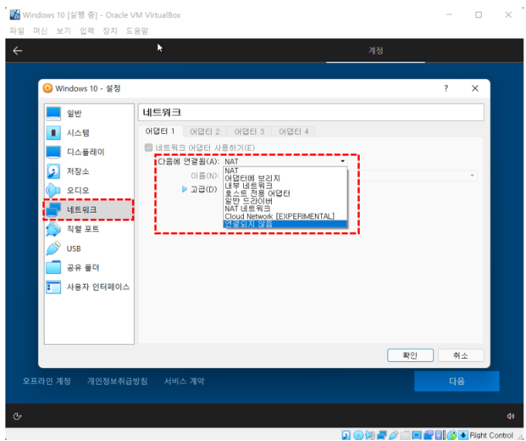The image size is (526, 441).
Task: Click the 서비스 계약 link
Action: click(x=184, y=382)
